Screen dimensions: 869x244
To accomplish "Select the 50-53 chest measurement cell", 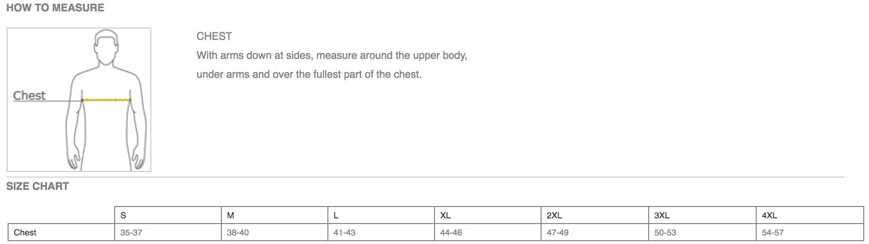I will pos(702,232).
